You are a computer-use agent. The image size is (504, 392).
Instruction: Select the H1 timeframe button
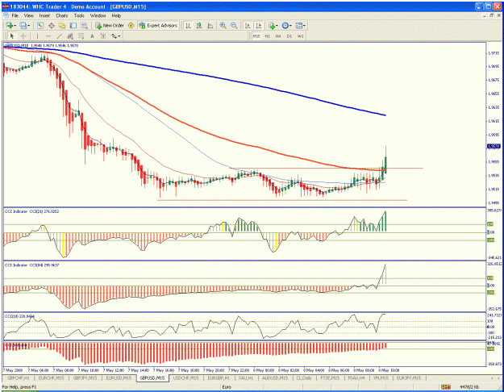tap(267, 36)
